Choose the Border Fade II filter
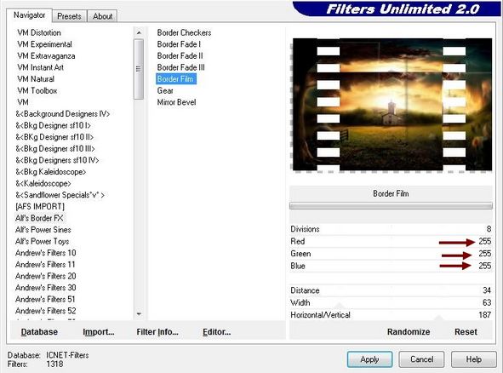The width and height of the screenshot is (503, 373). [x=180, y=56]
